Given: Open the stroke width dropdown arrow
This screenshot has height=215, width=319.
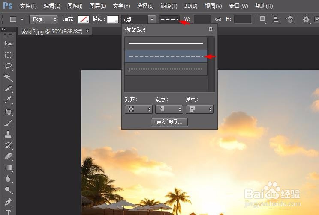Looking at the screenshot, I should [152, 19].
